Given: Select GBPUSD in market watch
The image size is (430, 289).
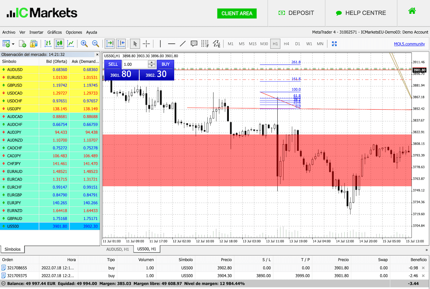Looking at the screenshot, I should [x=50, y=85].
